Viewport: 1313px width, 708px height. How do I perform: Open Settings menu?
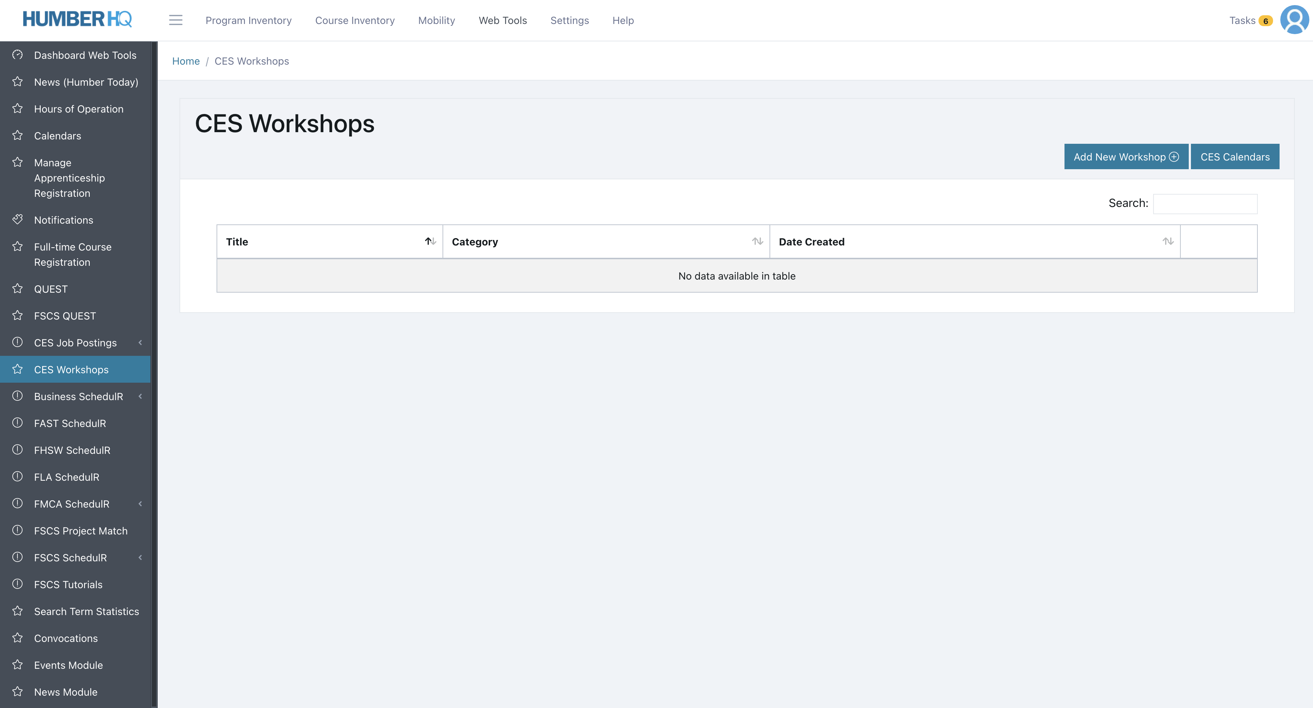click(x=569, y=20)
